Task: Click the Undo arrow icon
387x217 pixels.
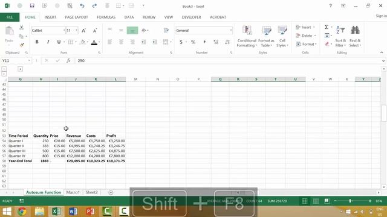Action: point(82,5)
